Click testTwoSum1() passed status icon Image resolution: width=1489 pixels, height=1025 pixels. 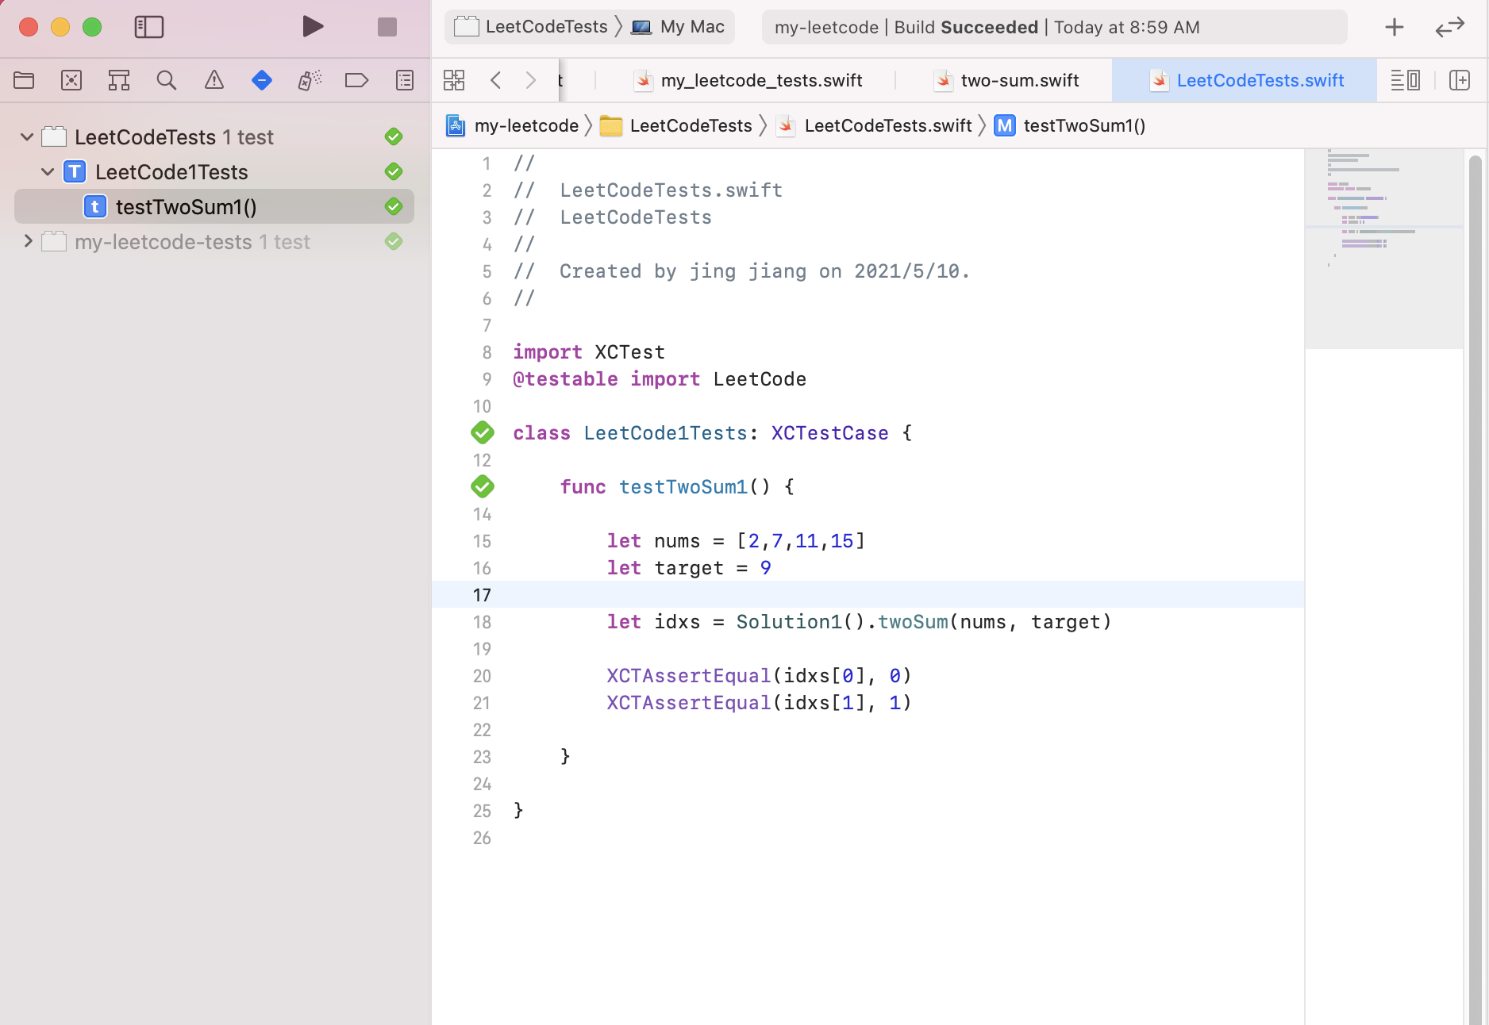394,206
